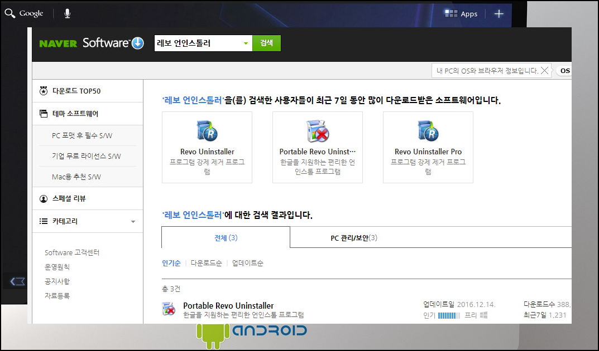Click the 업데이트일 2016.12.14. text

[x=459, y=305]
